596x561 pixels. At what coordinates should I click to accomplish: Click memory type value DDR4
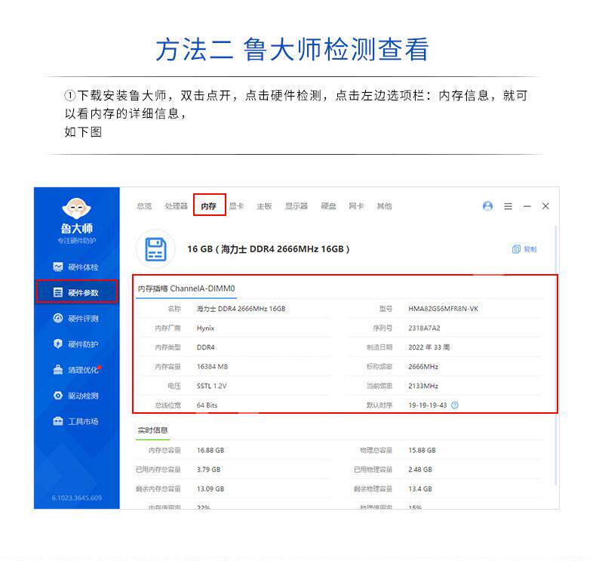[x=206, y=347]
